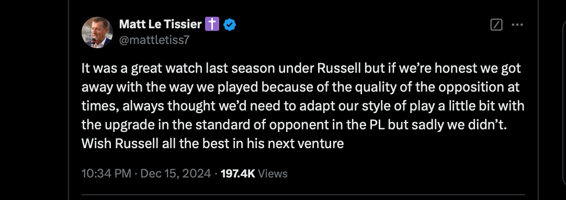566x200 pixels.
Task: Open the three-dot more options menu
Action: click(517, 25)
